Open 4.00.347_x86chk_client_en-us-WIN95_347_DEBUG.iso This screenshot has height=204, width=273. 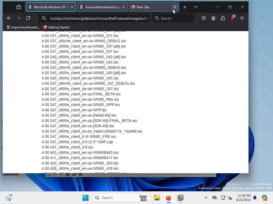(88, 83)
